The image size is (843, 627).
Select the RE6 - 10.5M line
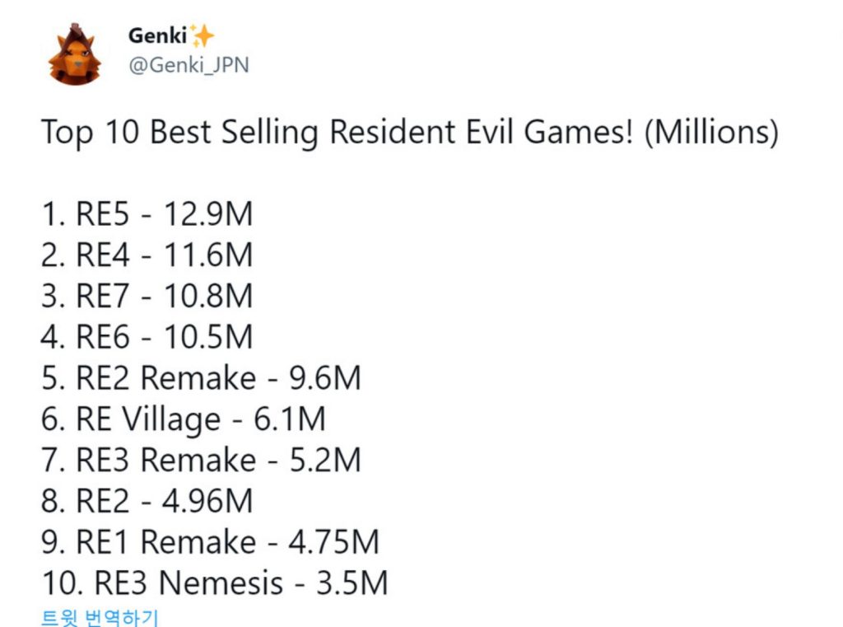(x=147, y=337)
